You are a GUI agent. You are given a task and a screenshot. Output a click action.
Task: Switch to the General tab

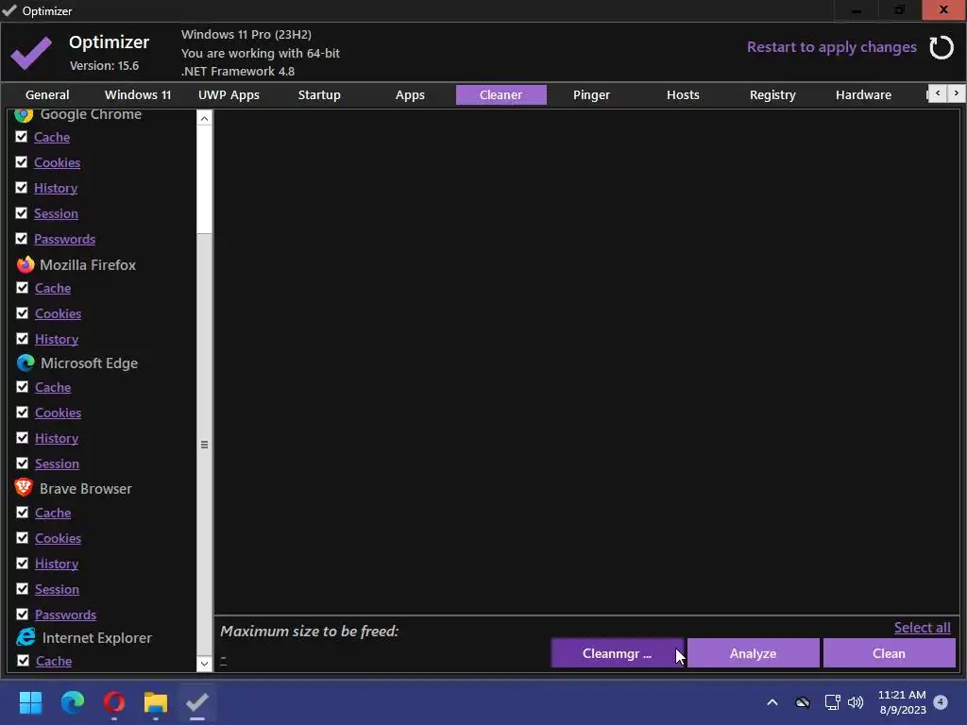coord(47,95)
